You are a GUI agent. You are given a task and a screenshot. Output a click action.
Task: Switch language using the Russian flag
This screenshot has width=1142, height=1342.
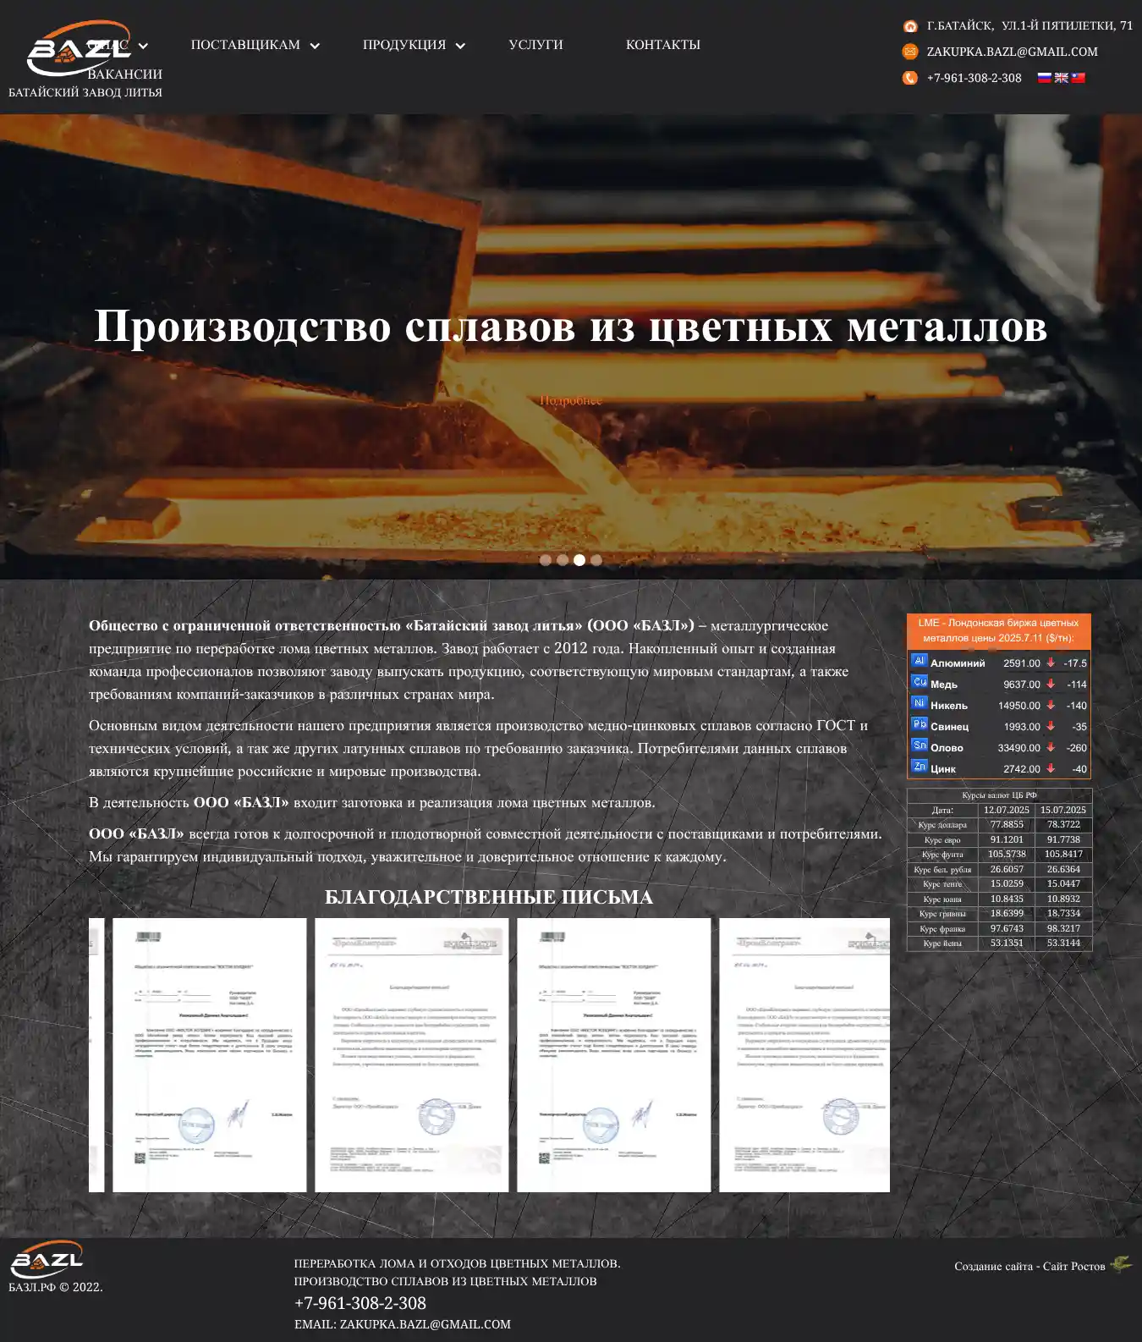click(1044, 78)
